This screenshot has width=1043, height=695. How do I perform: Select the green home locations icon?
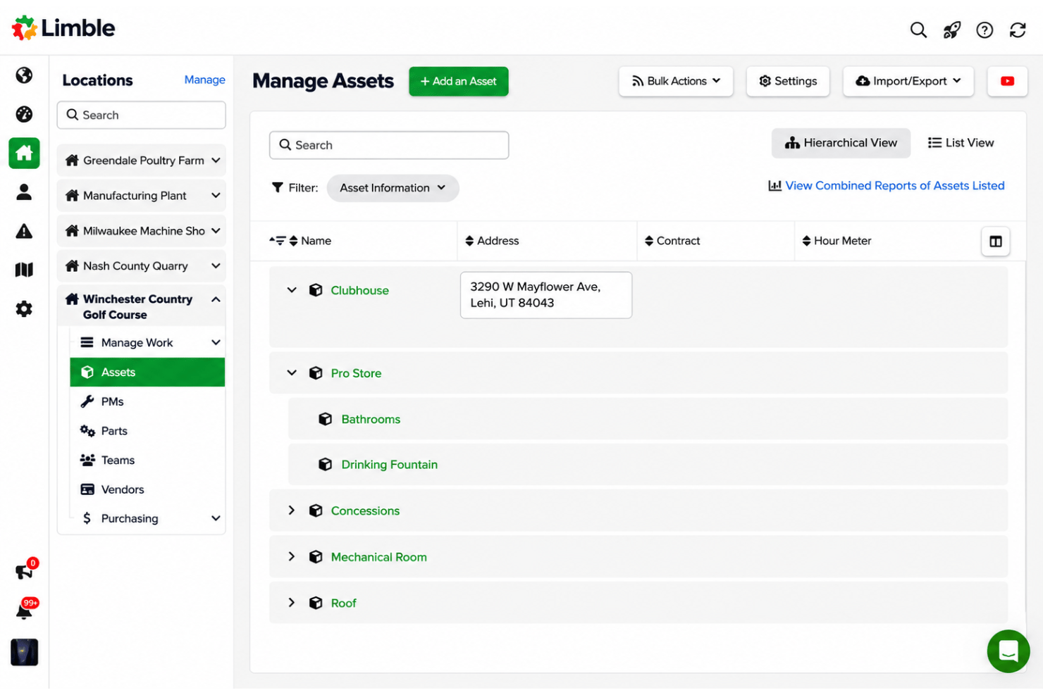pyautogui.click(x=24, y=153)
